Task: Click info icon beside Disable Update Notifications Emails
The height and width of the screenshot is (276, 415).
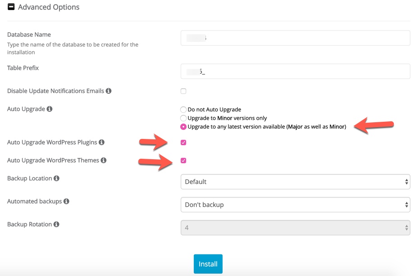Action: (109, 91)
